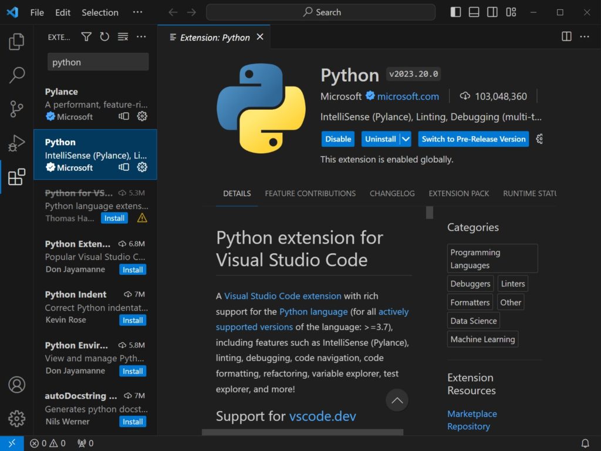The width and height of the screenshot is (601, 451).
Task: Uninstall the Python extension
Action: pos(380,139)
